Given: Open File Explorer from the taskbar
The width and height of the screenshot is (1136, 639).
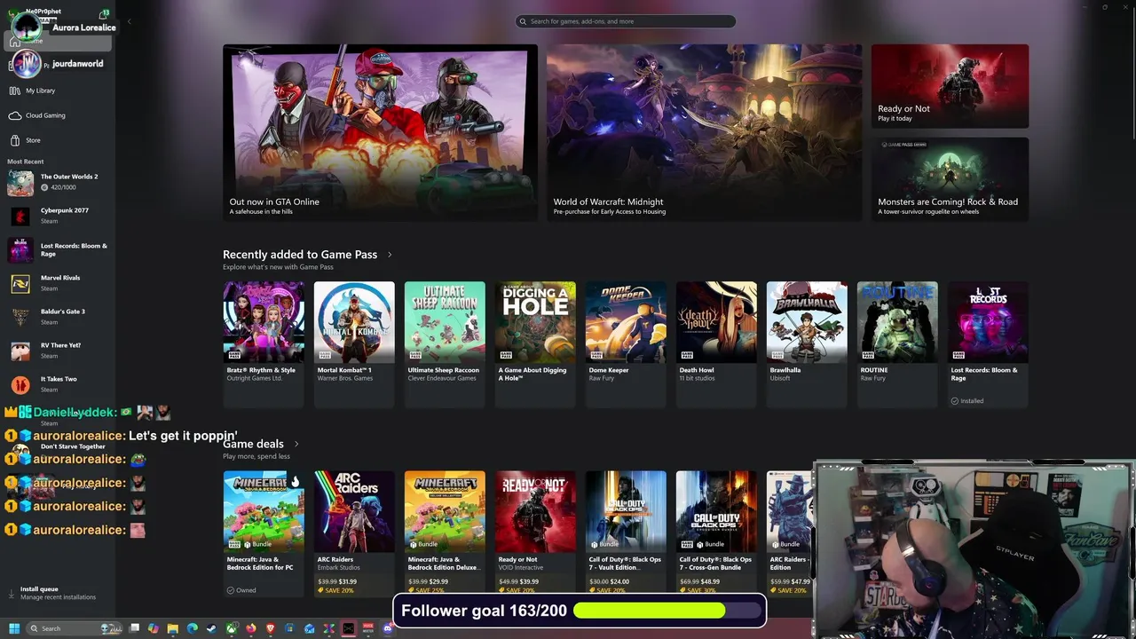Looking at the screenshot, I should tap(173, 628).
